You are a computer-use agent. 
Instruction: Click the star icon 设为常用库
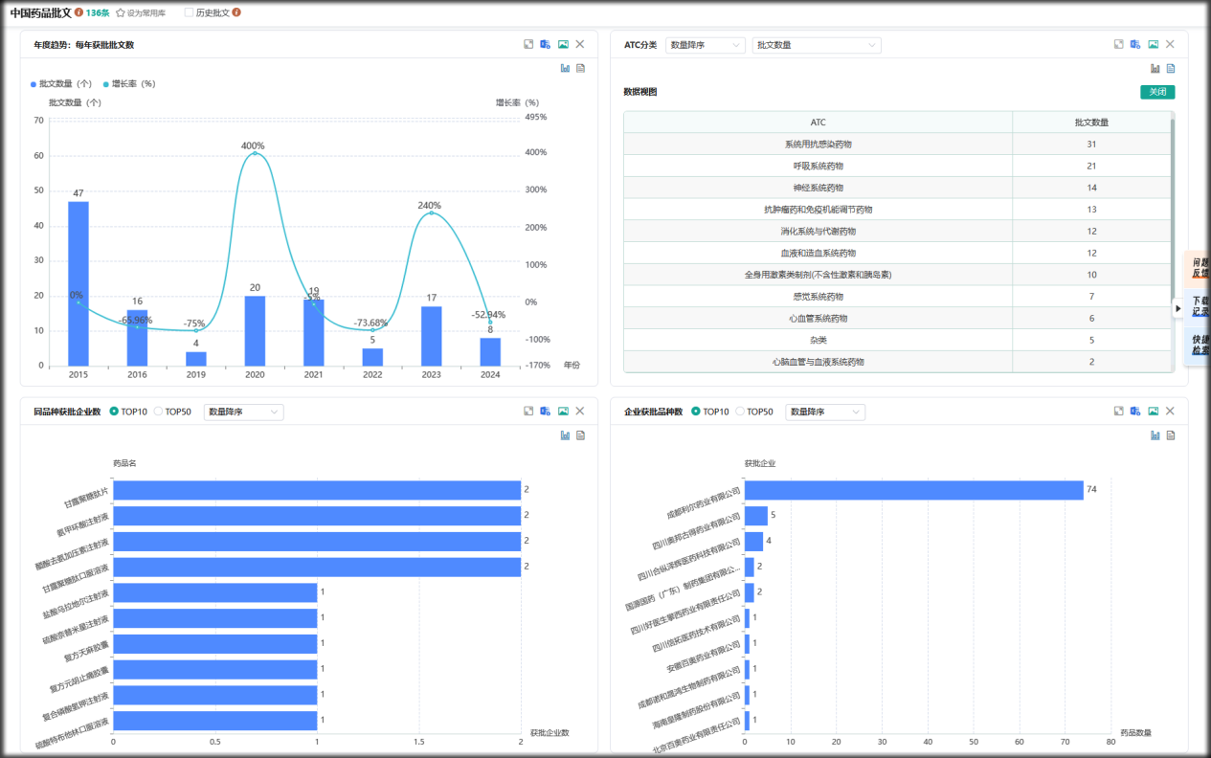click(121, 13)
